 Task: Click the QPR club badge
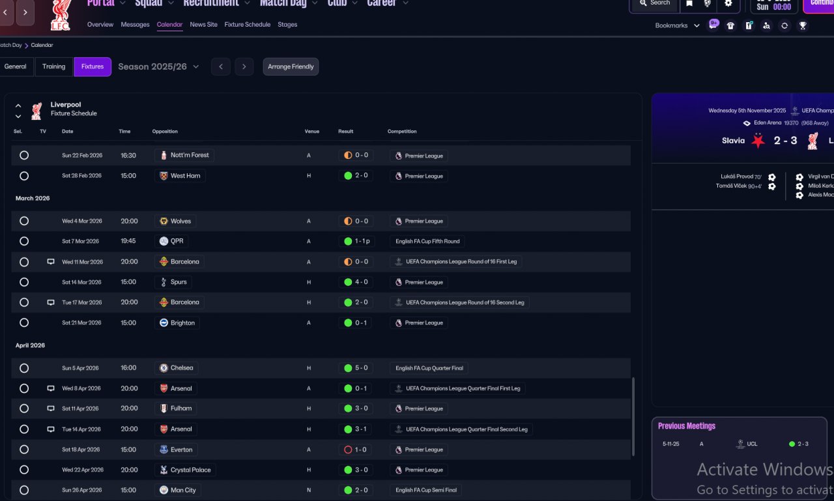(x=164, y=241)
